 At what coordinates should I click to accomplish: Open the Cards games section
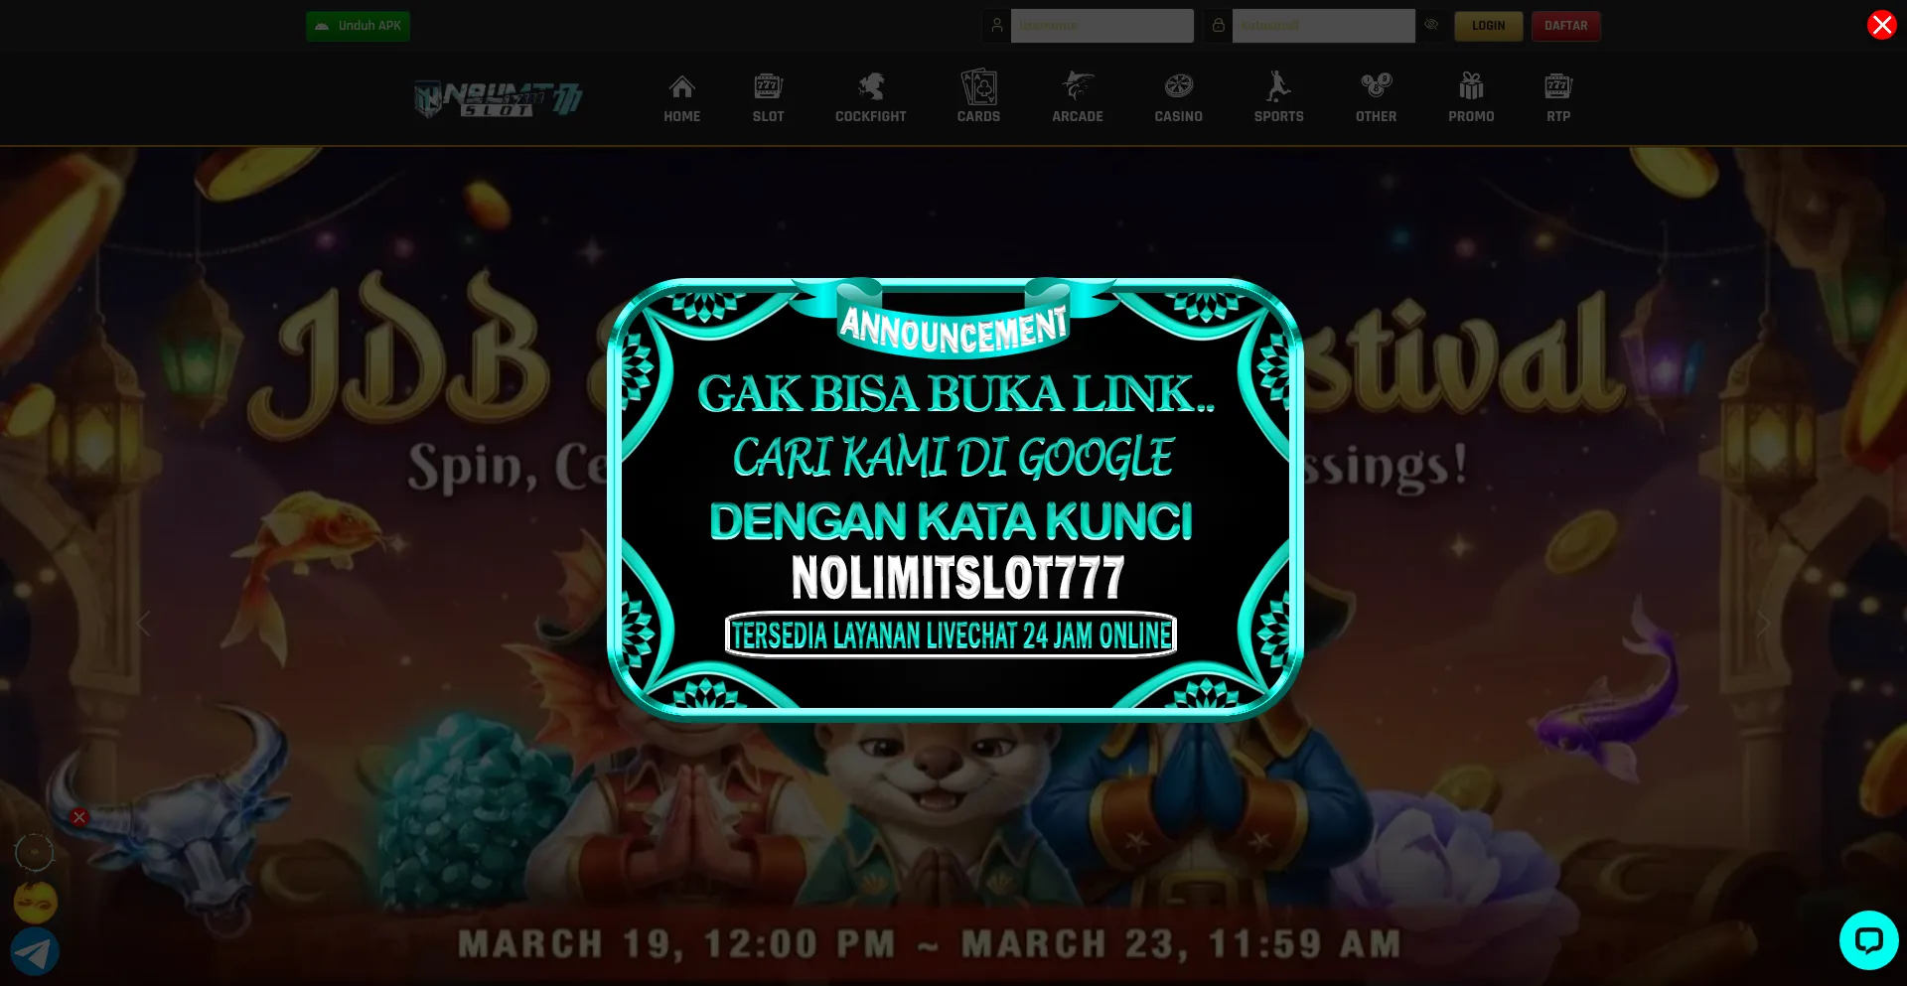(978, 97)
